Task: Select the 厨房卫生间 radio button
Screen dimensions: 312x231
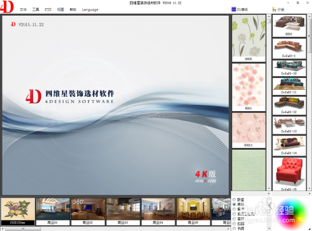Action: (x=234, y=214)
